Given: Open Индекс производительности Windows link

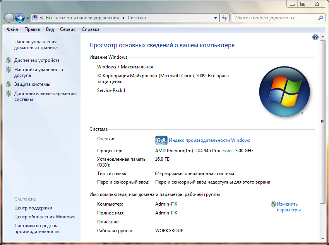Looking at the screenshot, I should click(x=209, y=140).
